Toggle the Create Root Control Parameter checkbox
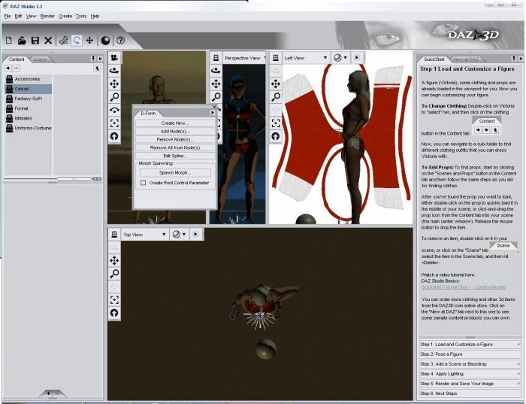The width and height of the screenshot is (526, 404). 144,183
